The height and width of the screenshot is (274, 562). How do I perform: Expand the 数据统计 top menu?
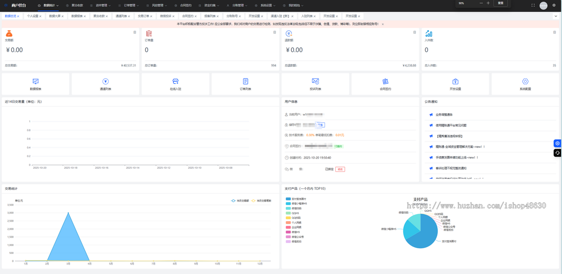(x=48, y=5)
